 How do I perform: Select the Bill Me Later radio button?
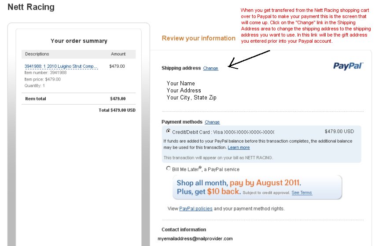(168, 169)
